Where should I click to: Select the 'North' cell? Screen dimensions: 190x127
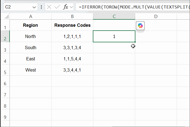31,36
